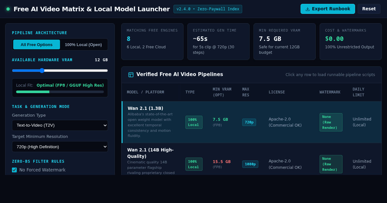Click the Export Runbook button

(328, 9)
